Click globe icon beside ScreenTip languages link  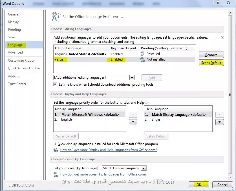point(56,174)
